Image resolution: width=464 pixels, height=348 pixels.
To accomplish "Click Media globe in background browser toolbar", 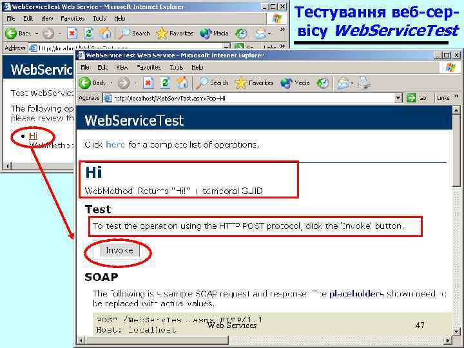I will [206, 34].
